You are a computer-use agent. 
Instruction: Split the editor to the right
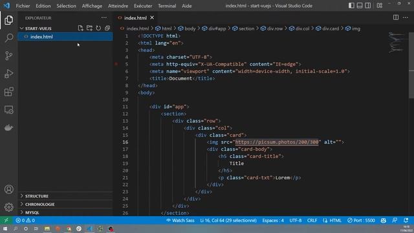pyautogui.click(x=396, y=17)
